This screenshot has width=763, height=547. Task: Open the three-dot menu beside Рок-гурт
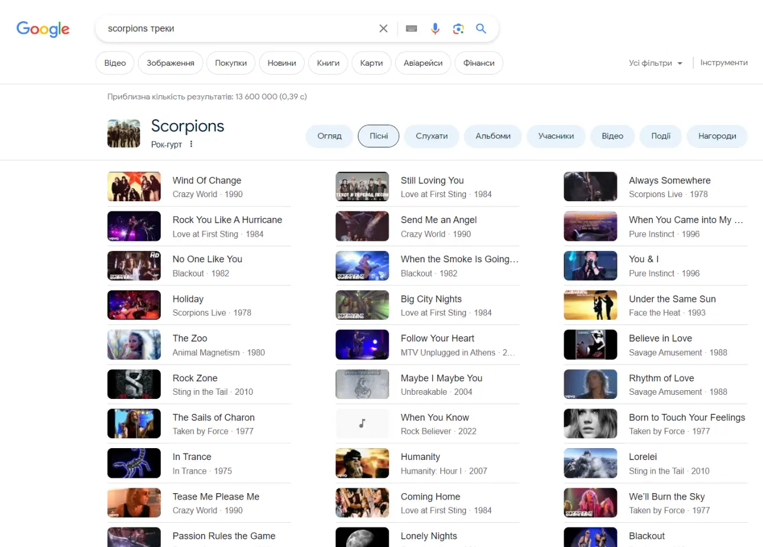pos(191,144)
